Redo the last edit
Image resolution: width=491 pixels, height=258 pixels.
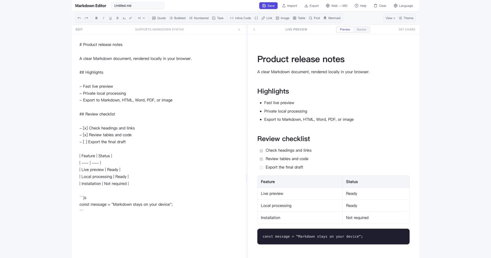86,18
